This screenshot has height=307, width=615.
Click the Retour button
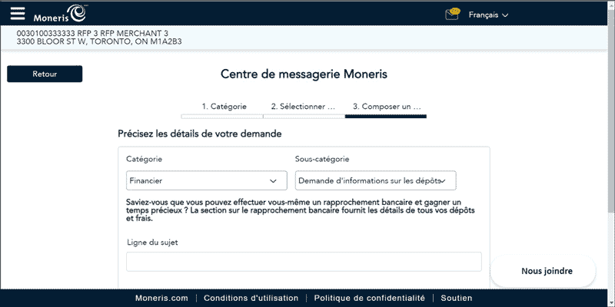(45, 74)
